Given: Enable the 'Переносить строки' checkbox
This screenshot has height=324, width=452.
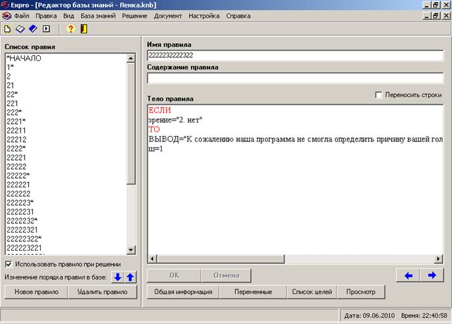Looking at the screenshot, I should click(x=379, y=95).
